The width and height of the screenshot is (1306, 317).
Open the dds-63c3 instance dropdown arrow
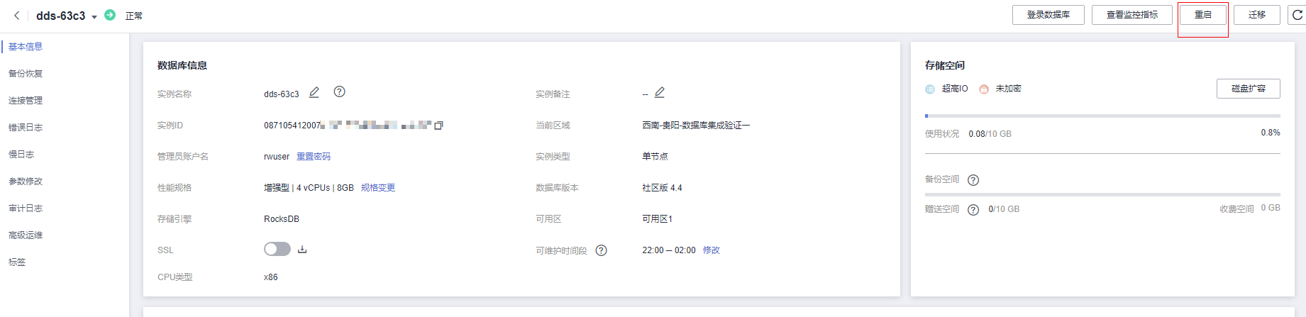click(x=94, y=17)
